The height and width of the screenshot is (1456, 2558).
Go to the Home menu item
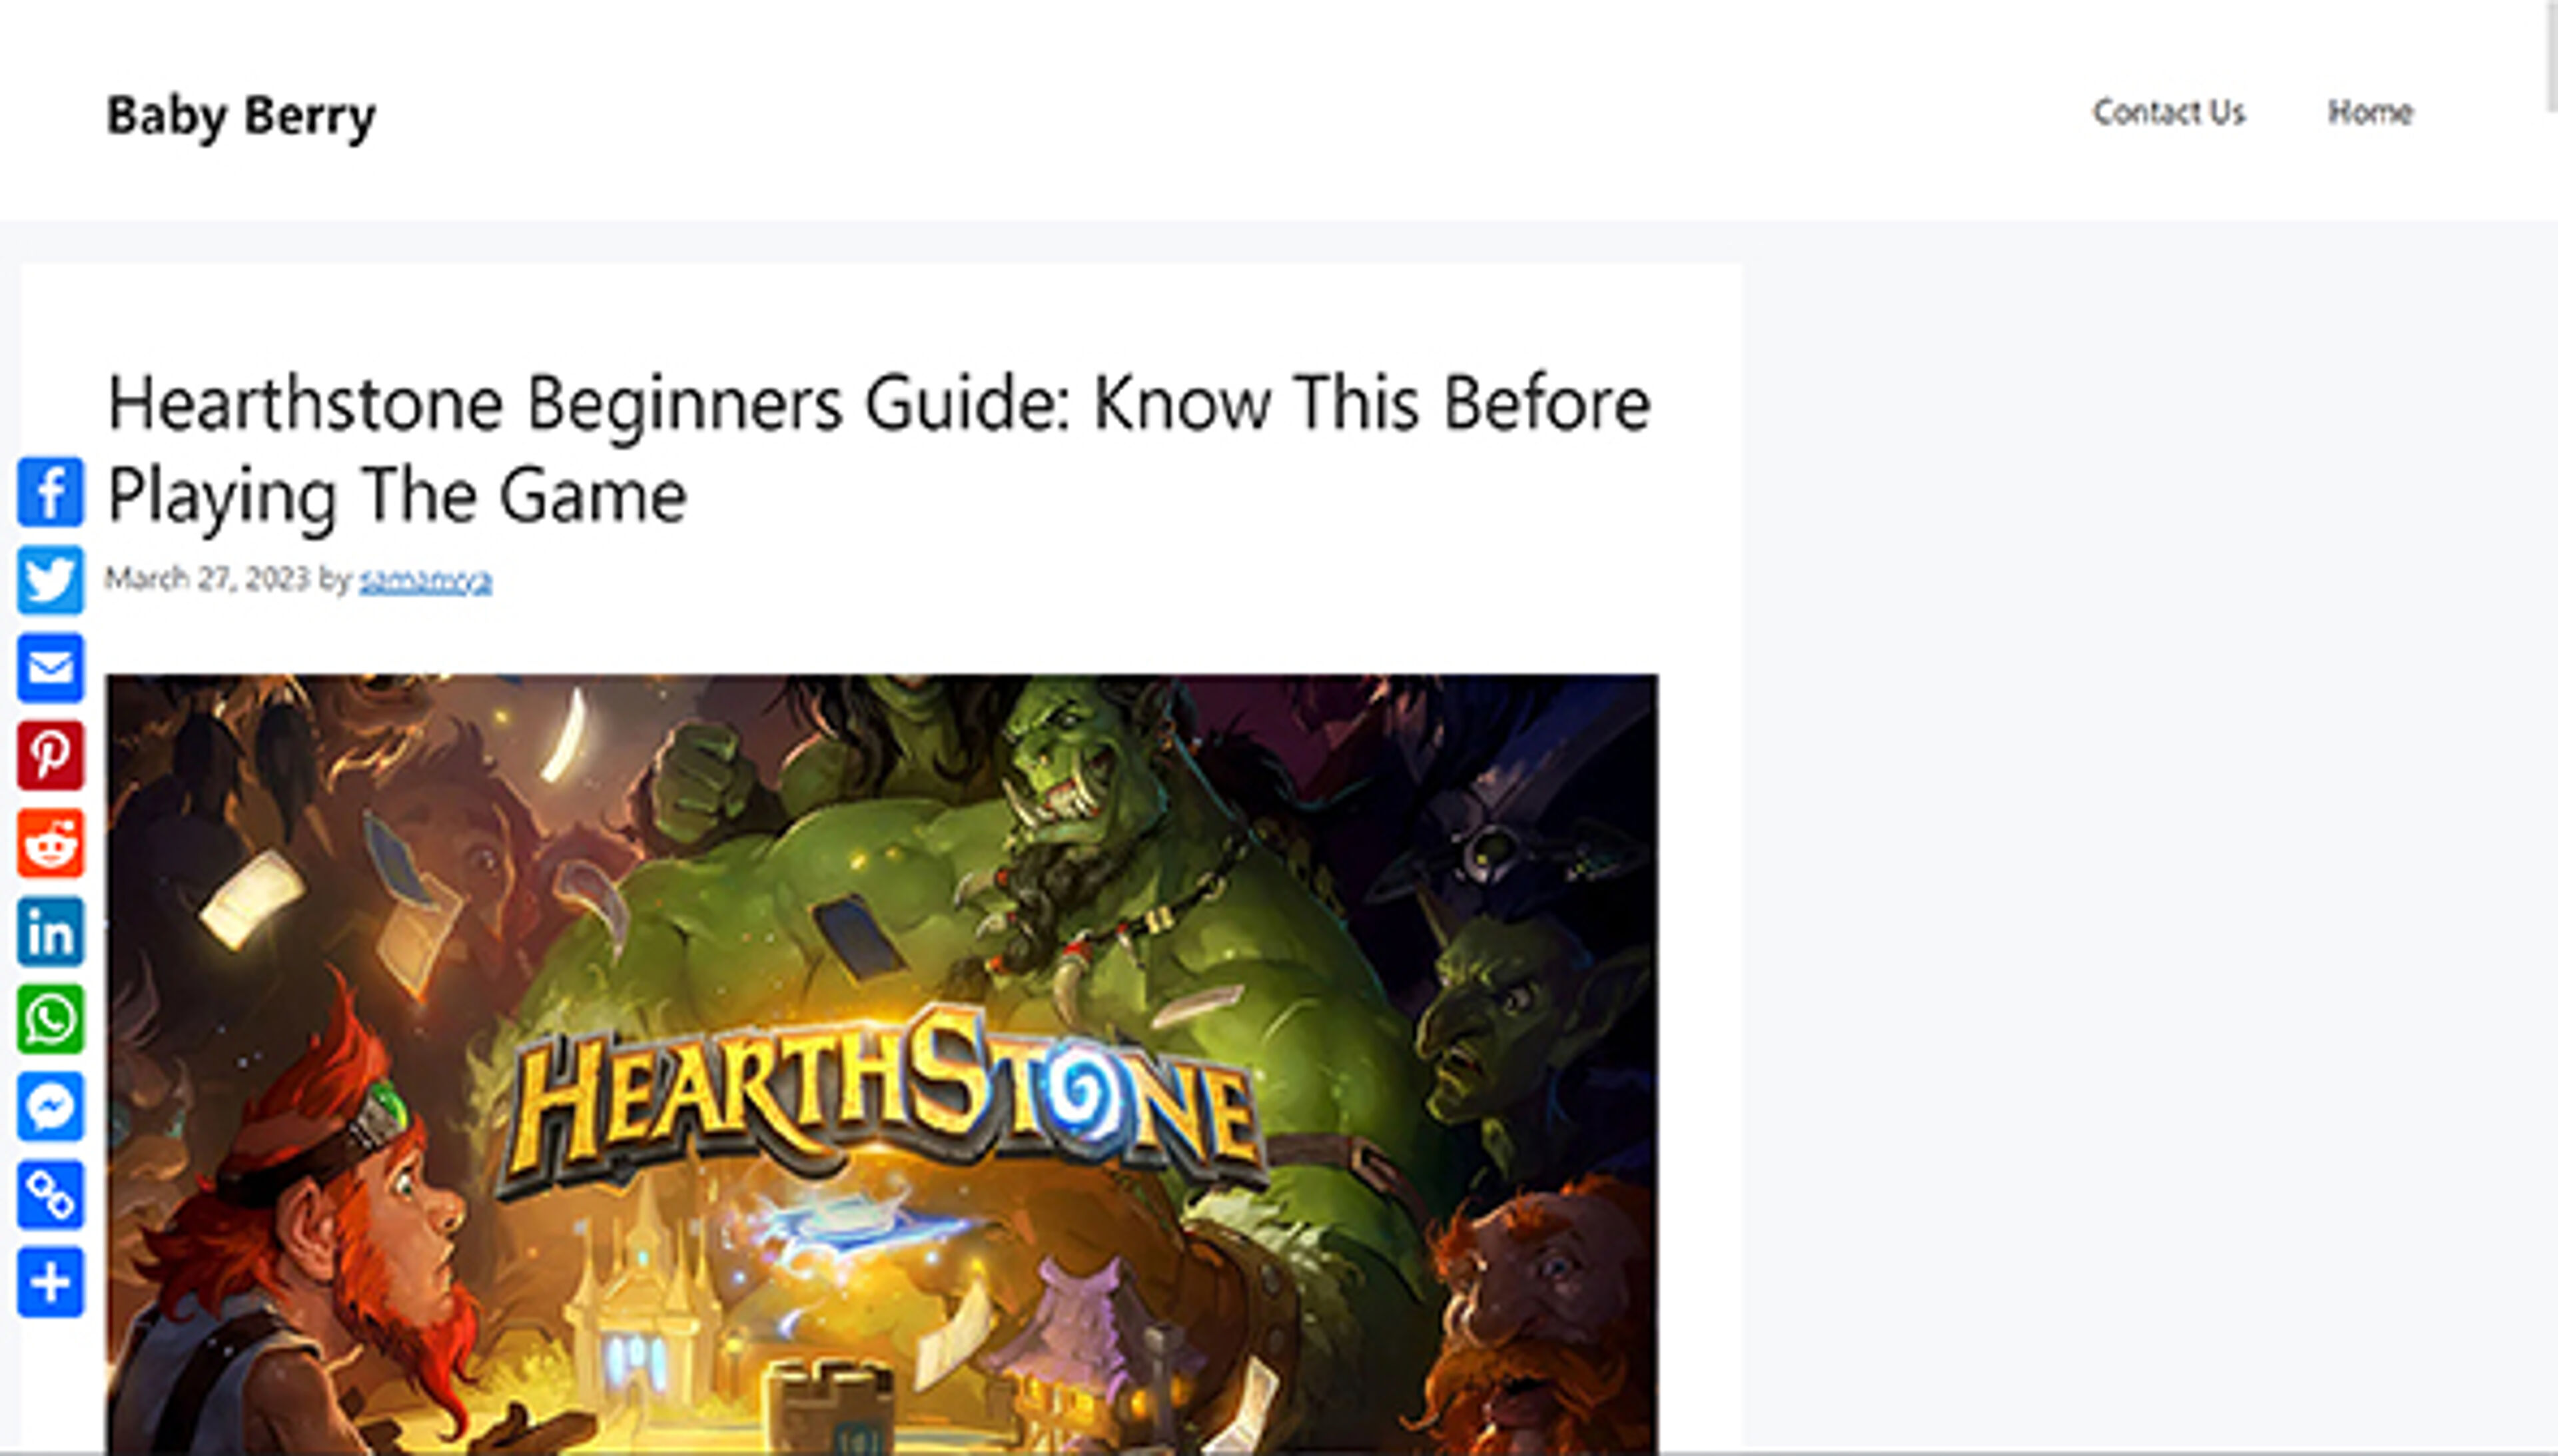pyautogui.click(x=2370, y=111)
